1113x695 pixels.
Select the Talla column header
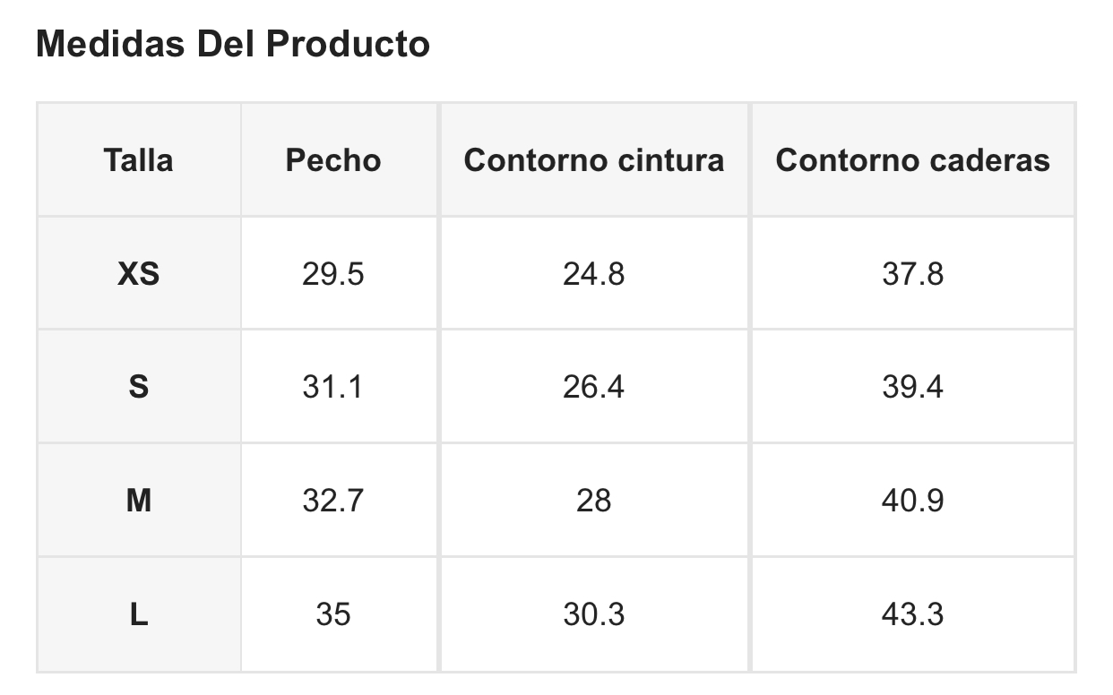[138, 160]
